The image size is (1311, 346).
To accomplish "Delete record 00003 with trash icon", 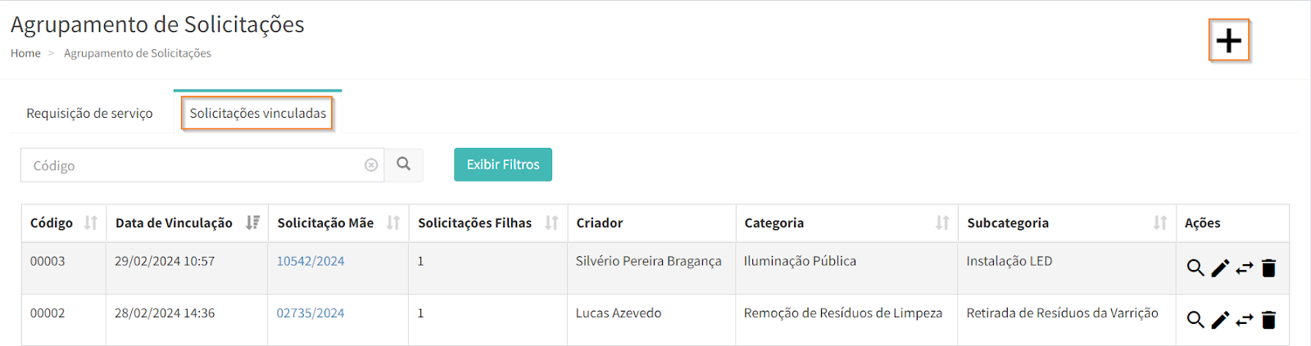I will coord(1269,267).
